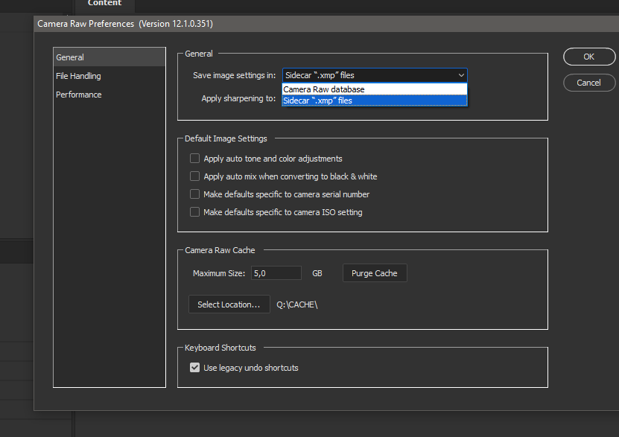Image resolution: width=619 pixels, height=437 pixels.
Task: Select the Content tab behind the dialog
Action: [x=104, y=4]
